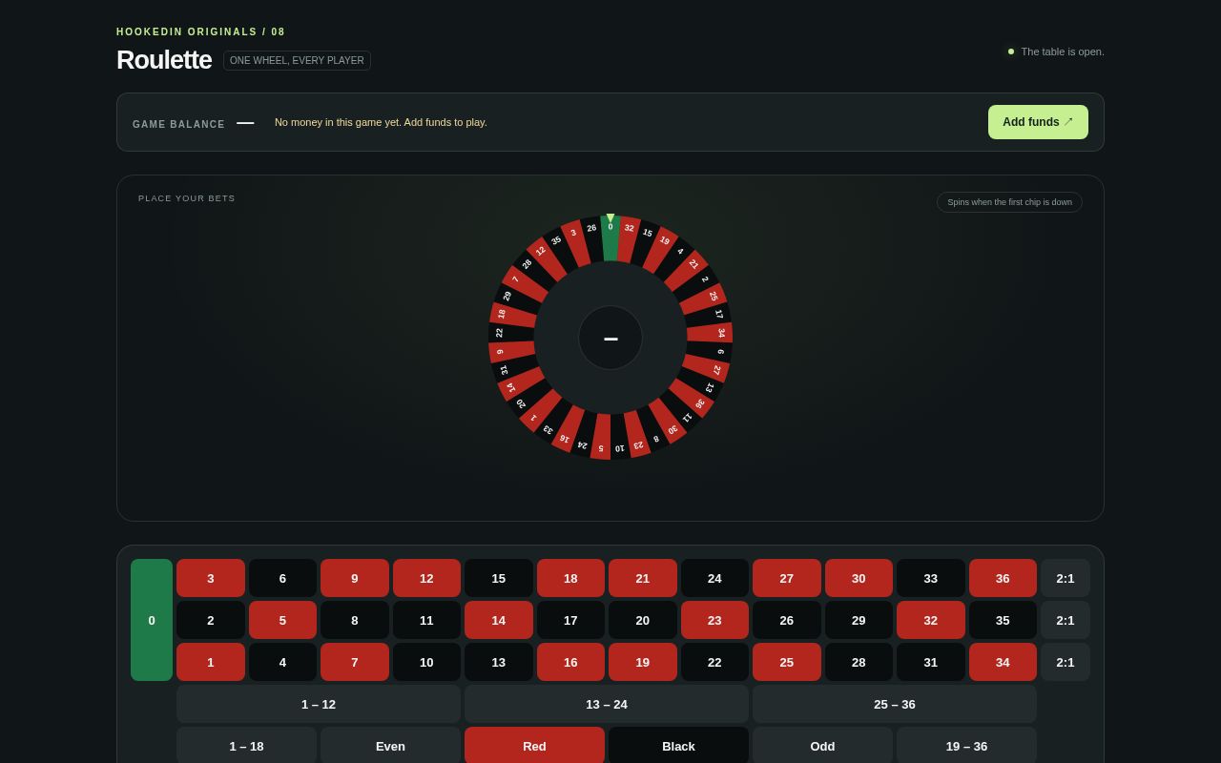Click the Add funds button
1221x763 pixels.
point(1038,122)
